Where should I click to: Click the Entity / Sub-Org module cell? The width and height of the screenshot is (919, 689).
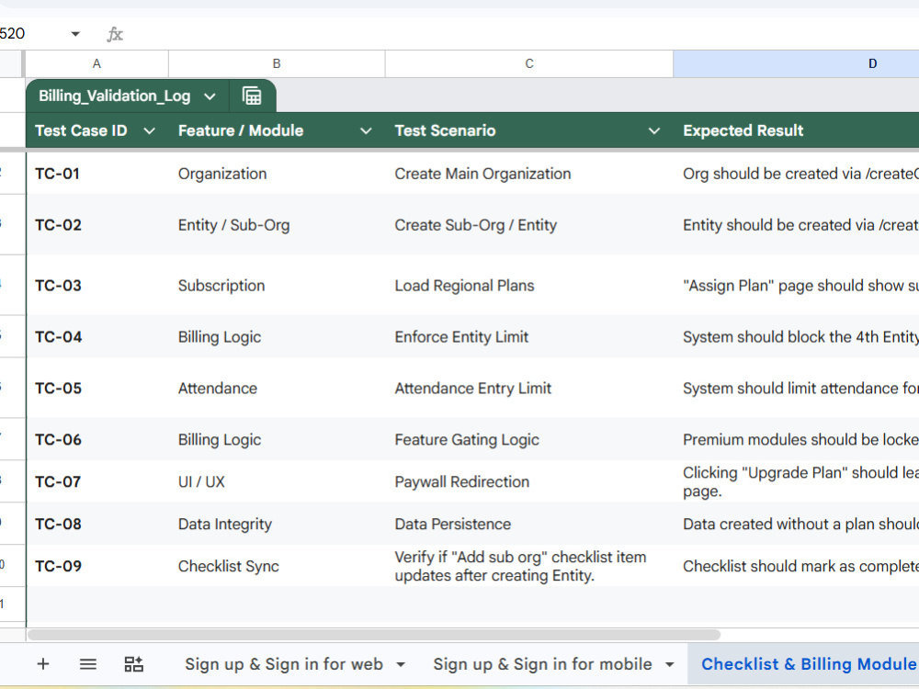pyautogui.click(x=277, y=225)
